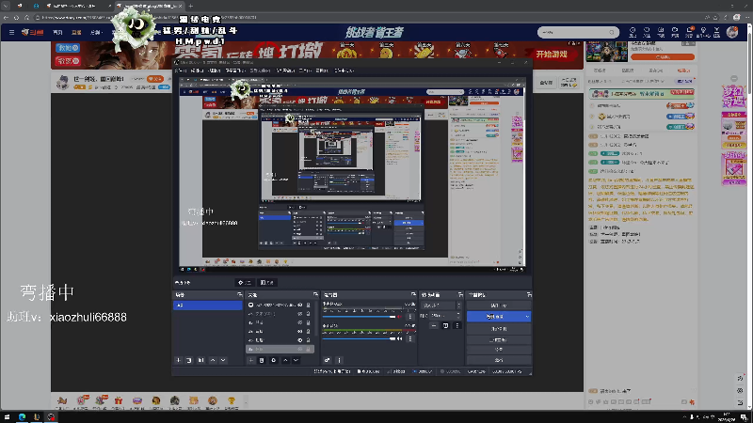753x423 pixels.
Task: Pop out the Controls dock panel
Action: (x=529, y=294)
